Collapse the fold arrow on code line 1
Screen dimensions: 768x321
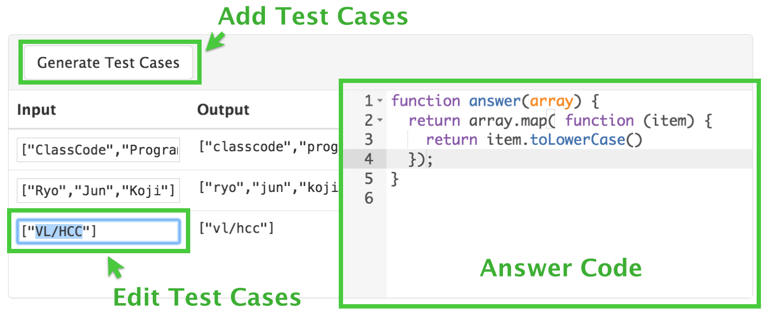click(379, 101)
